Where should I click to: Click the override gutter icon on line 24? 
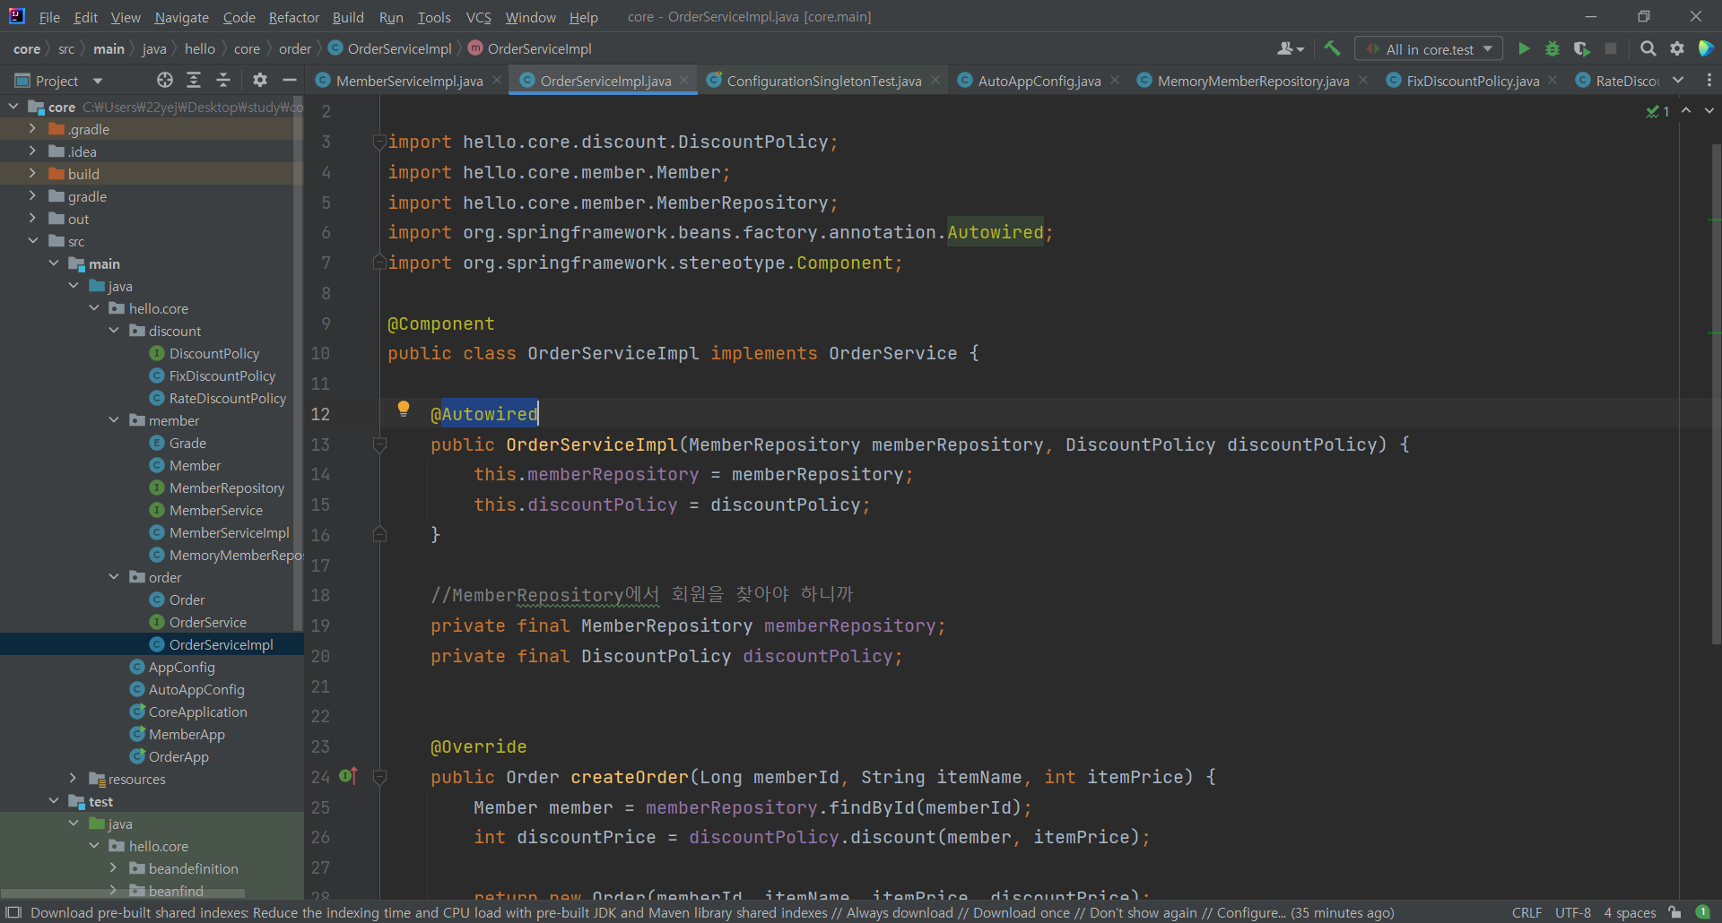pos(348,776)
